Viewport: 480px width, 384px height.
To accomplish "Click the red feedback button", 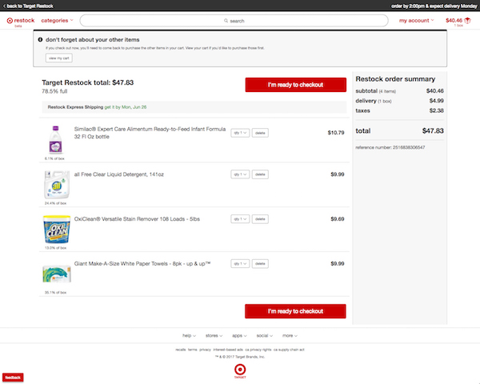I will (13, 378).
